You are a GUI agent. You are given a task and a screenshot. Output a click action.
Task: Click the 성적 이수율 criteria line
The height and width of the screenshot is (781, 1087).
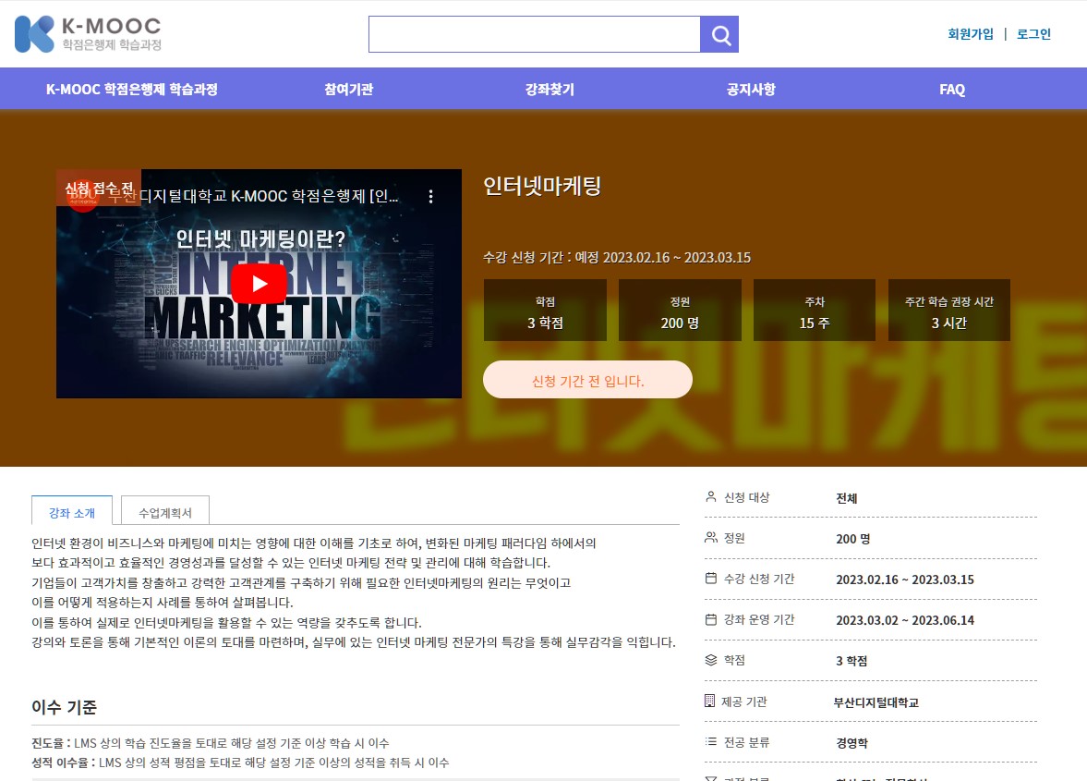coord(240,763)
